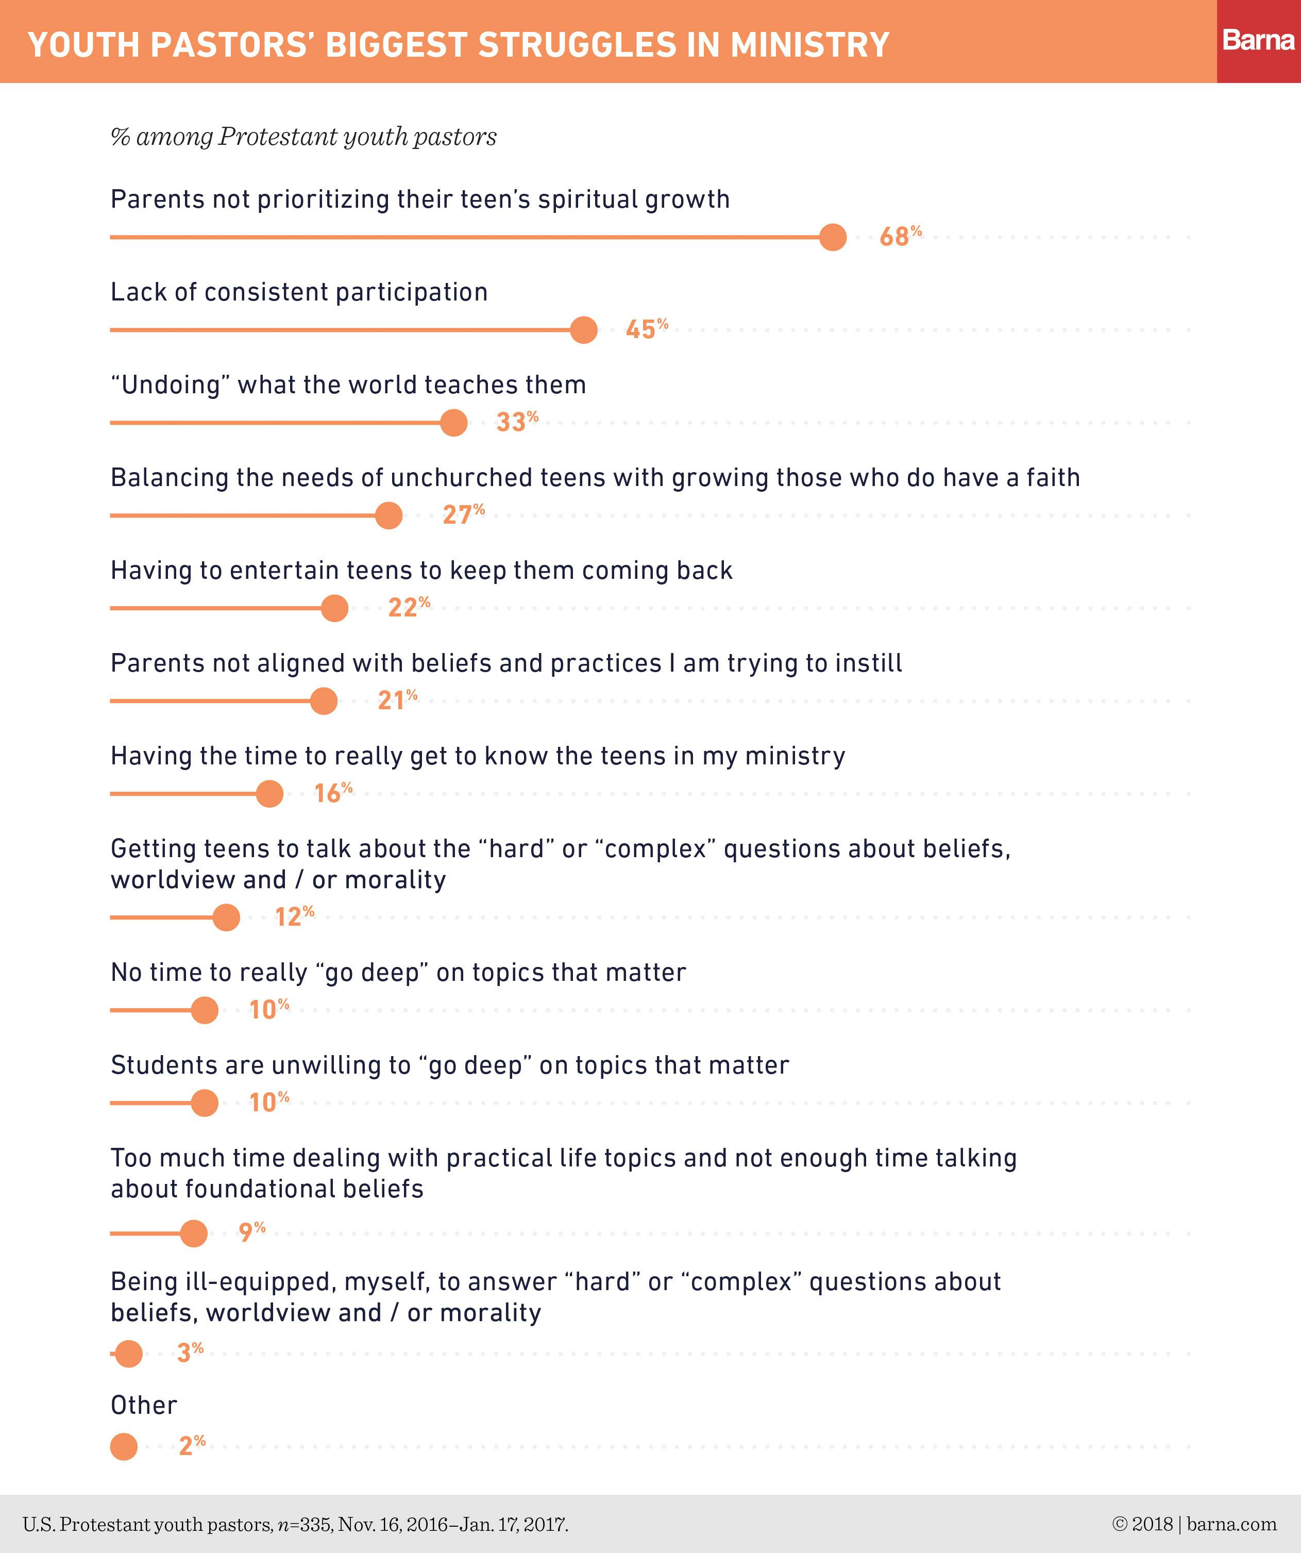Screen dimensions: 1301x1553
Task: Click the 3% ill-equipped slider dot
Action: (129, 1354)
